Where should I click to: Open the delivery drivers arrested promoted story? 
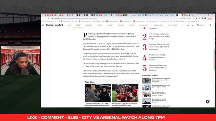[x=161, y=80]
